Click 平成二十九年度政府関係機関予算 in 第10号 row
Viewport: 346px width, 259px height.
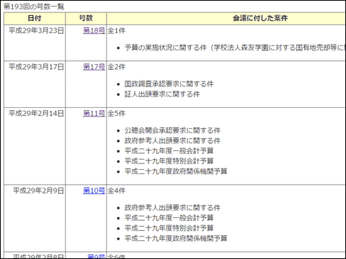click(176, 238)
